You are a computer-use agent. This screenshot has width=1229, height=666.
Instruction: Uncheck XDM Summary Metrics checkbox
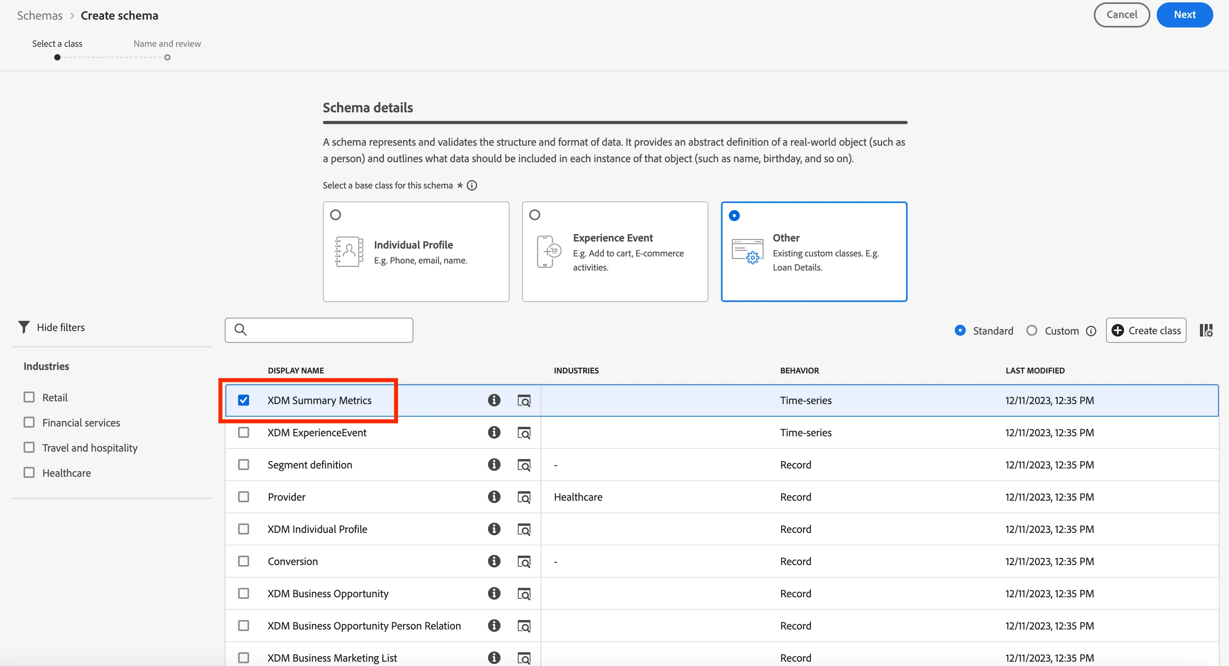tap(243, 400)
